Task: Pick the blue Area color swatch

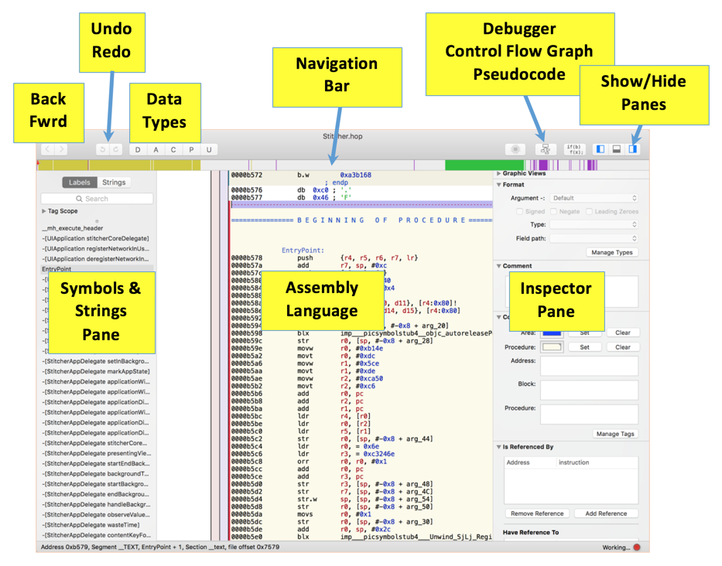Action: (x=552, y=332)
